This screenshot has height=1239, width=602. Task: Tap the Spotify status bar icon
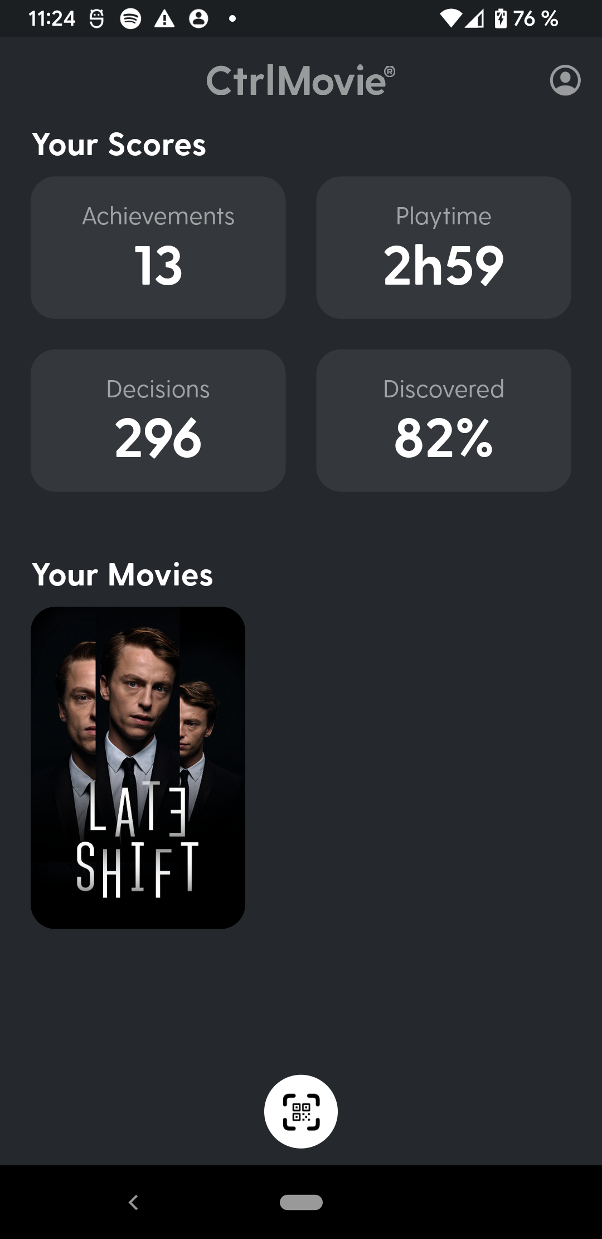130,19
